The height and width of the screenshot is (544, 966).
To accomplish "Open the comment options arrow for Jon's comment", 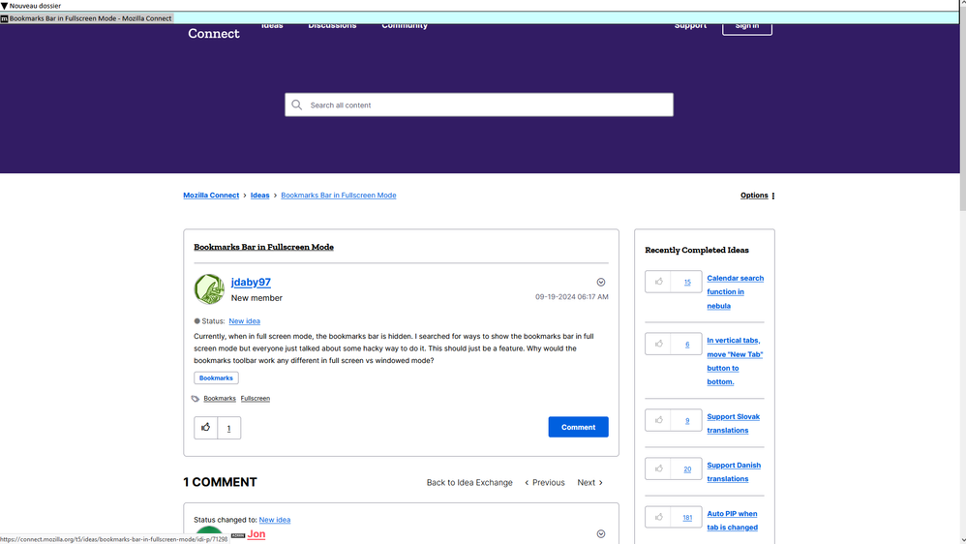I will click(601, 534).
